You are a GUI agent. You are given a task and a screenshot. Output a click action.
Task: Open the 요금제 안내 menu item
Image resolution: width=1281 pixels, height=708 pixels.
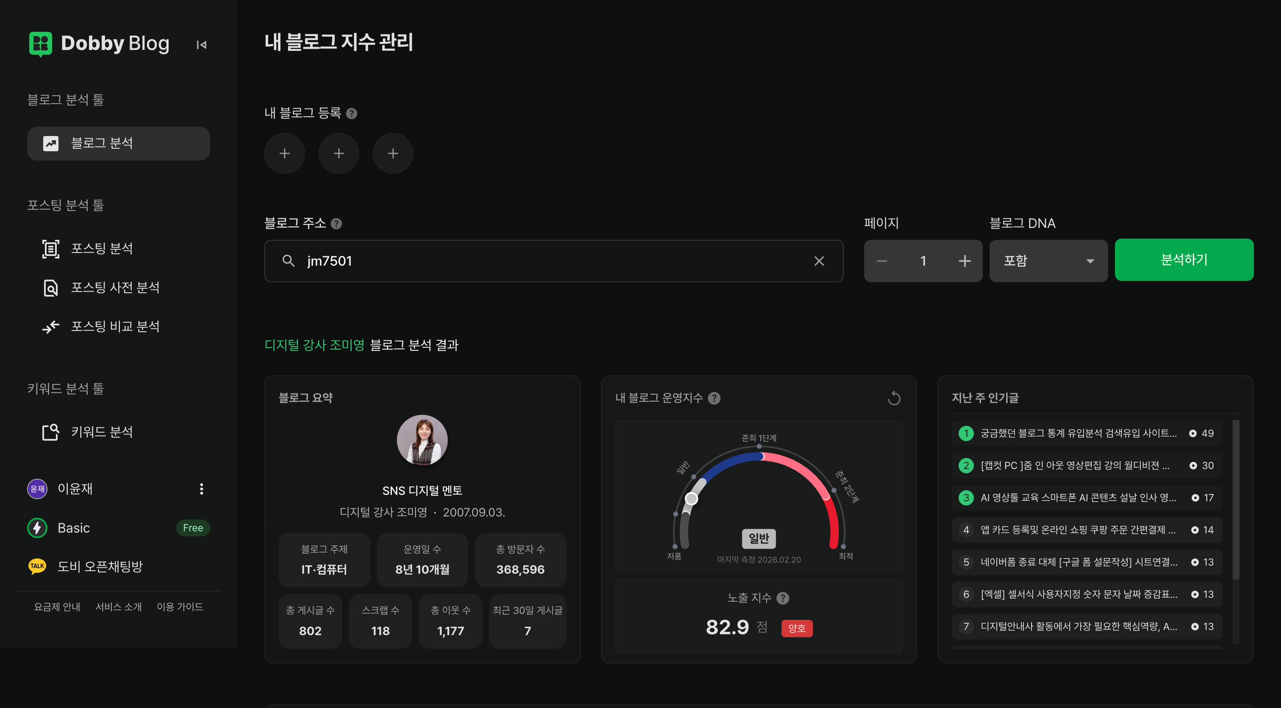57,606
